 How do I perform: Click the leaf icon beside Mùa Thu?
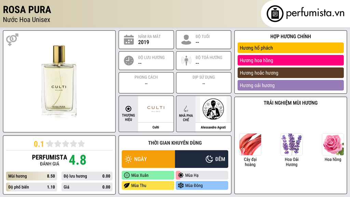127,185
